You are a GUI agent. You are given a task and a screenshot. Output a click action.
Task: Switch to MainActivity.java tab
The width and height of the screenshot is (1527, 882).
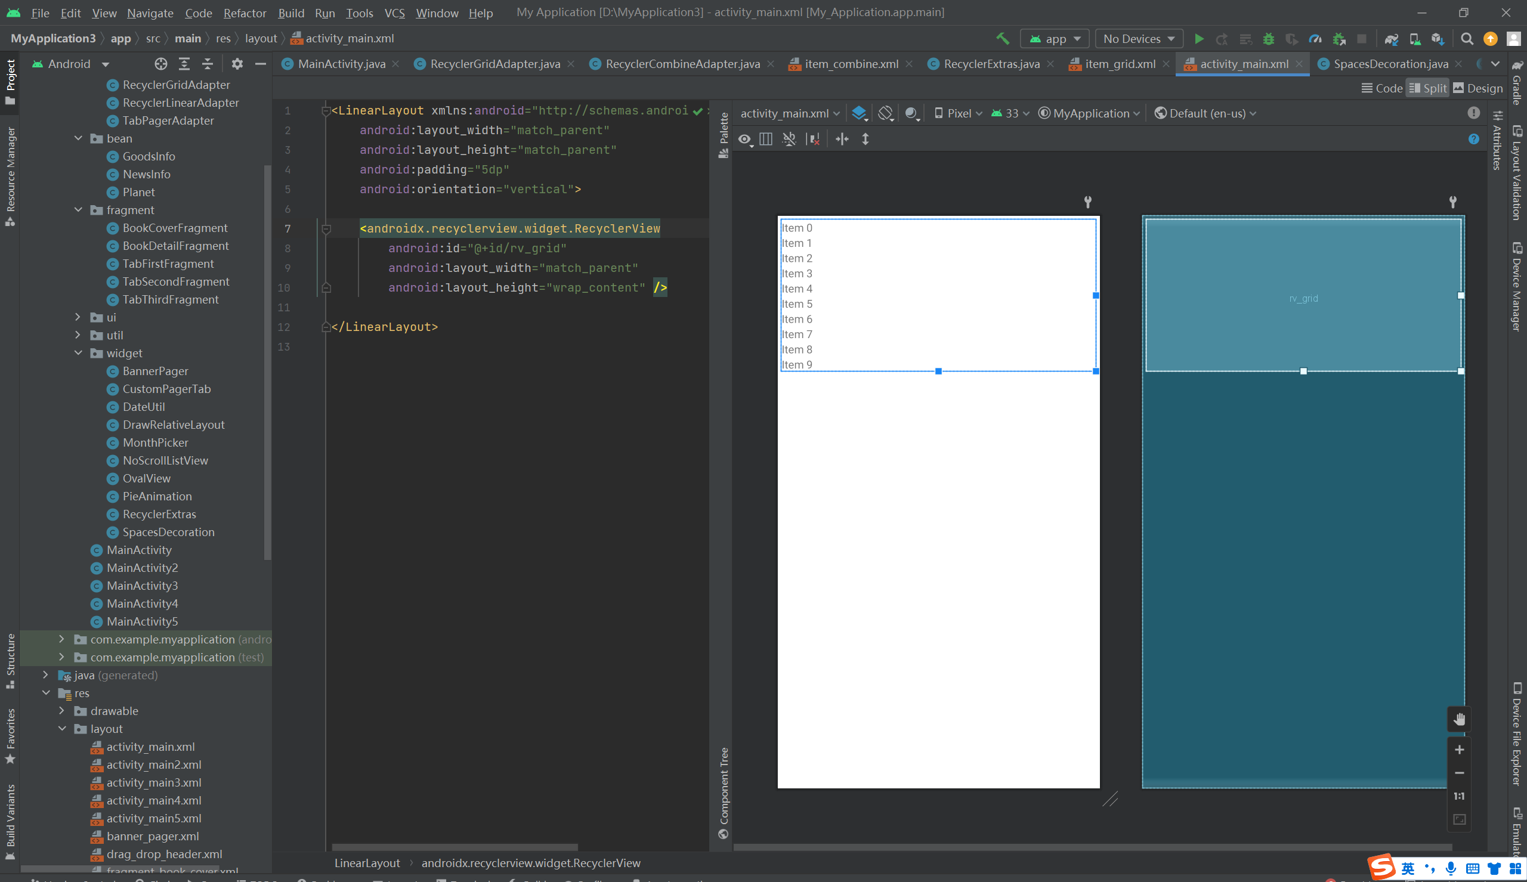(x=341, y=64)
